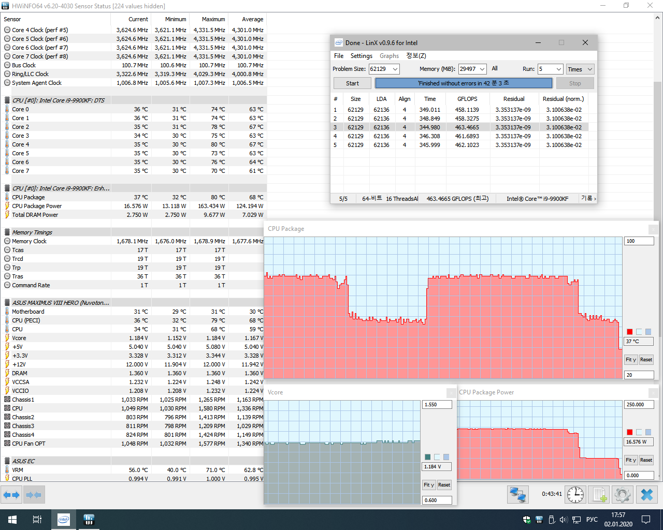Click Reset in the CPU Package Power graph
663x530 pixels.
click(646, 460)
